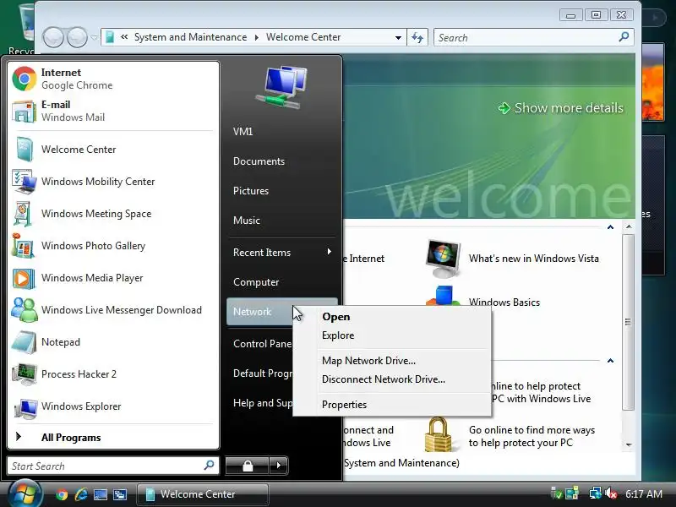
Task: Click Go online to find more ways
Action: click(532, 436)
